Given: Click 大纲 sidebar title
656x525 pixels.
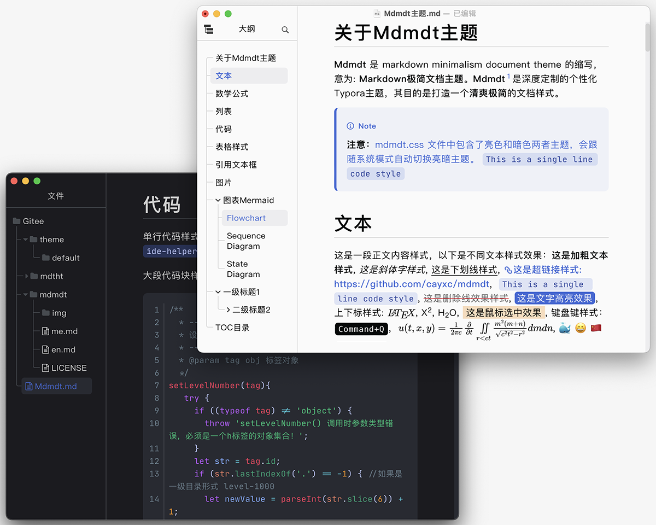Looking at the screenshot, I should [247, 30].
